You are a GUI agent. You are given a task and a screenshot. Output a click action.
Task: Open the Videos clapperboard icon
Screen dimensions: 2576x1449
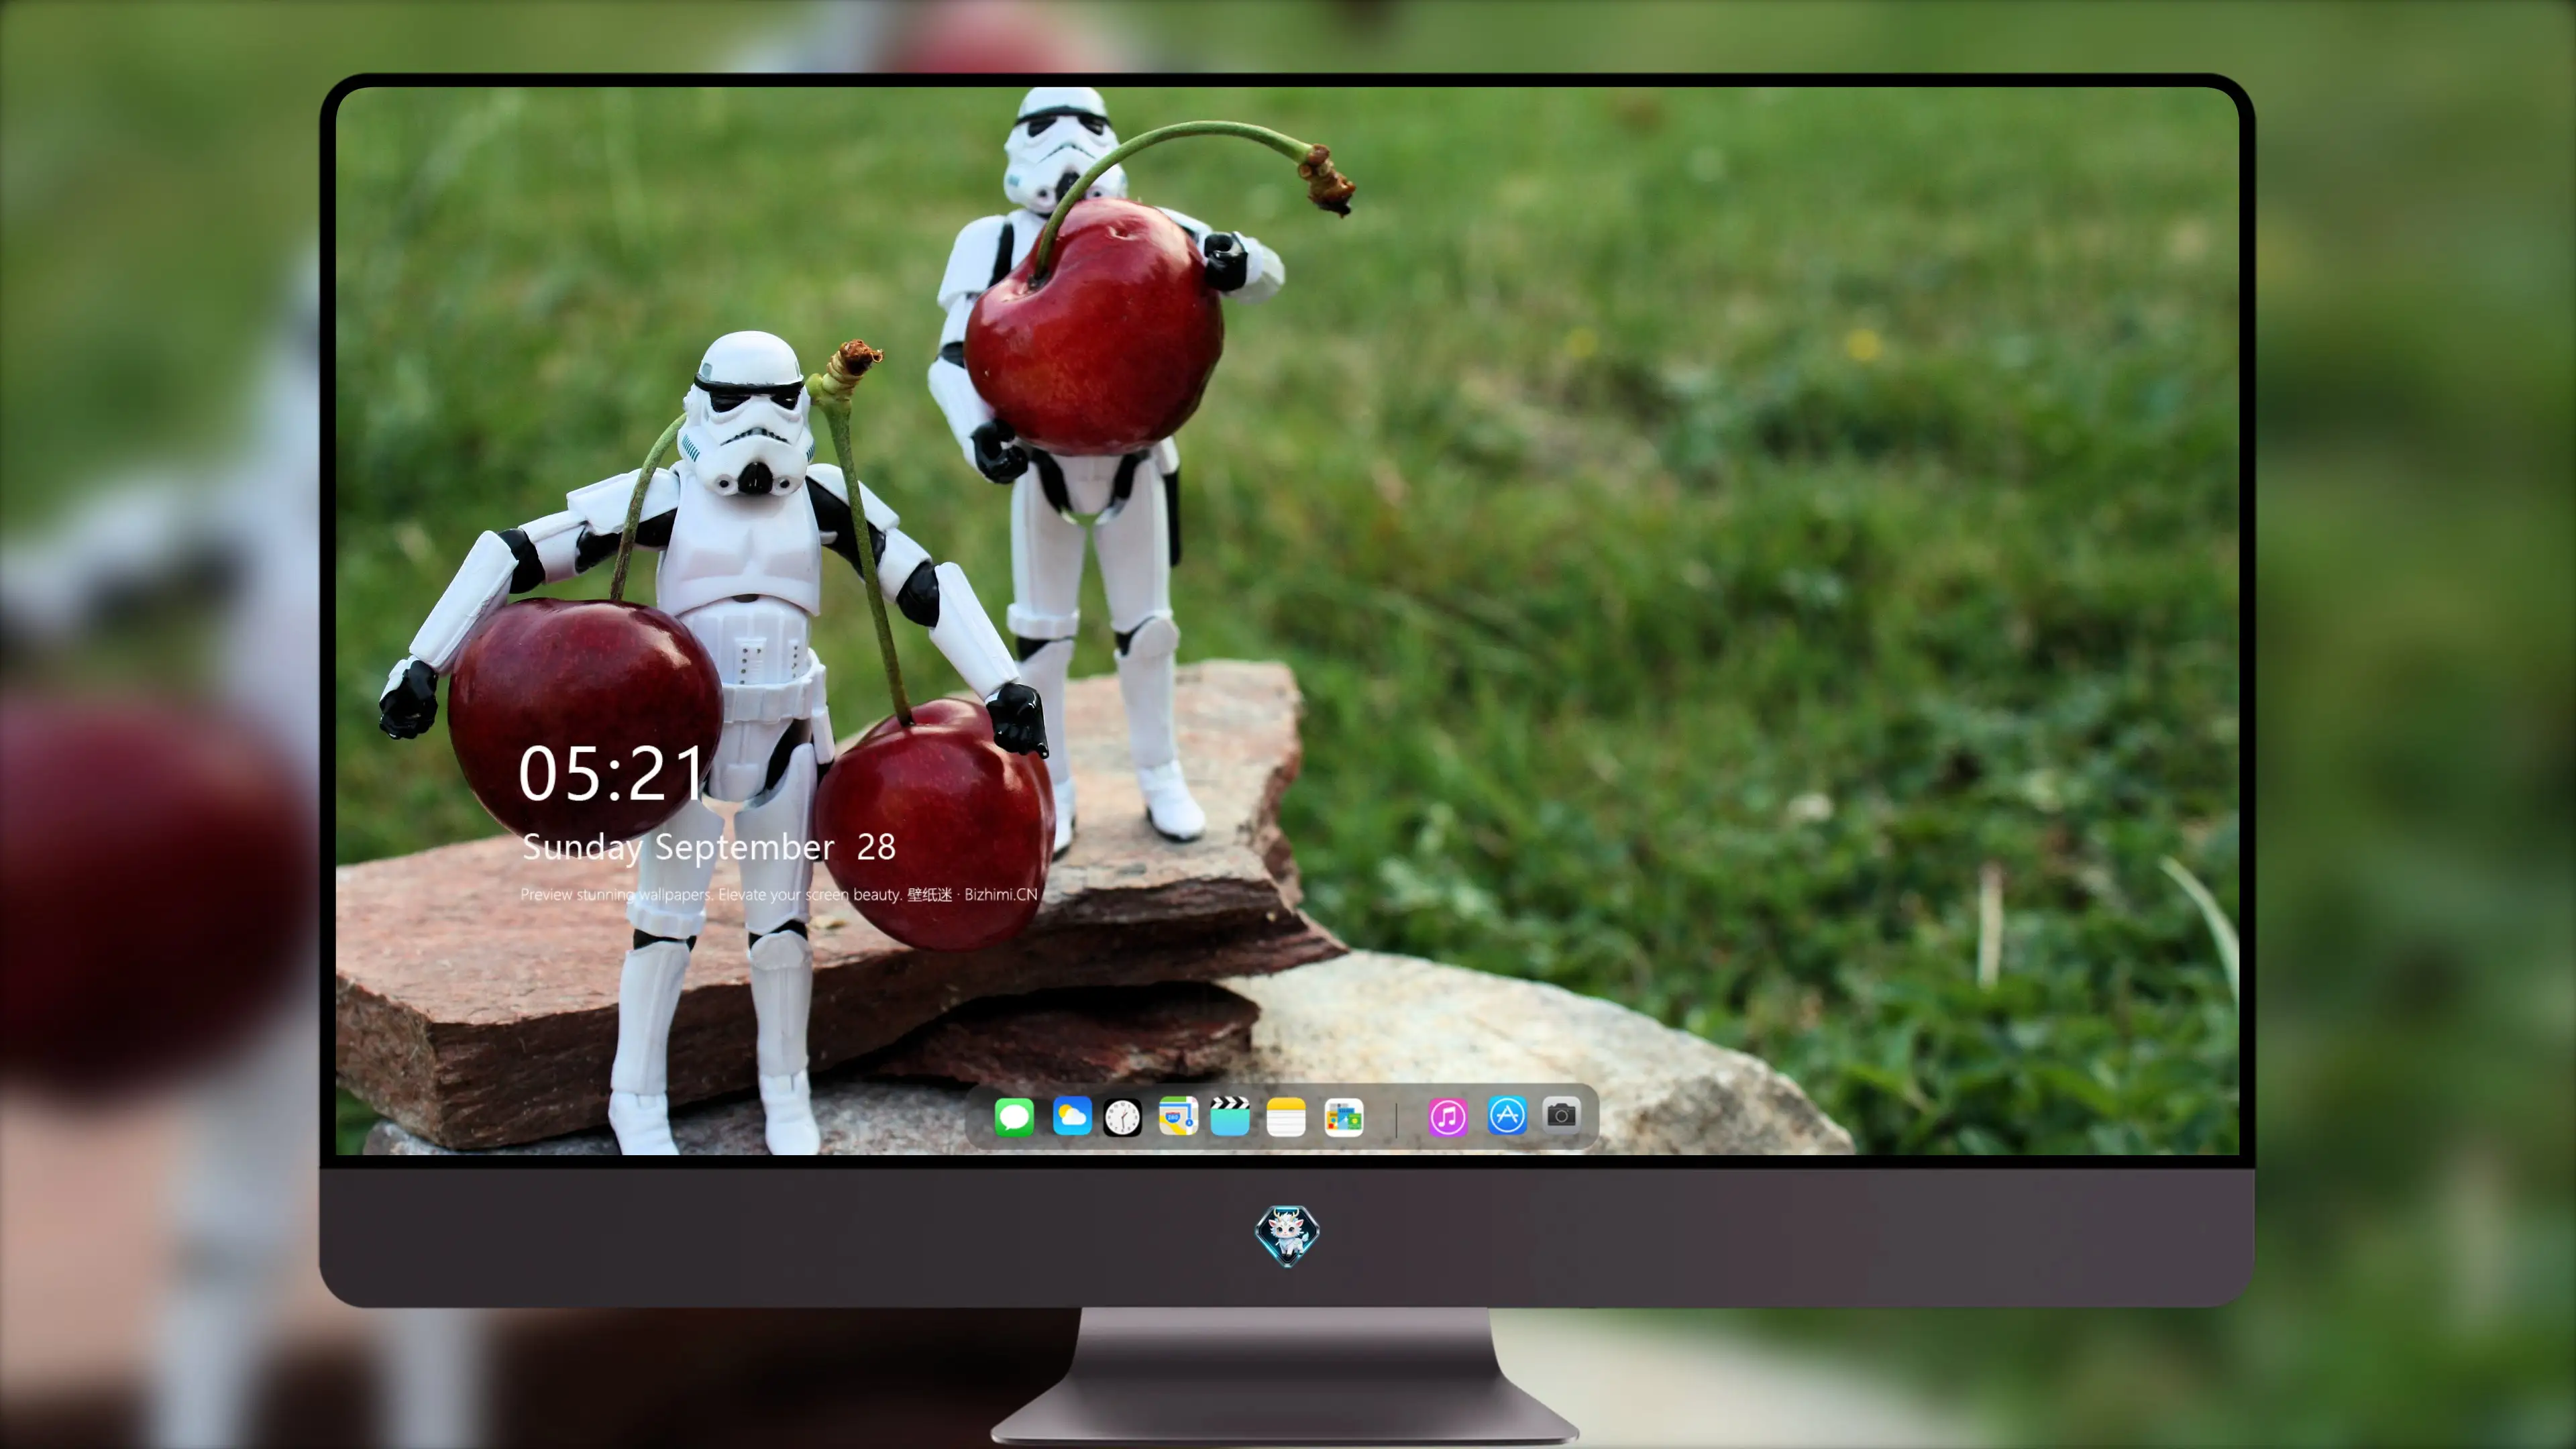(x=1230, y=1116)
